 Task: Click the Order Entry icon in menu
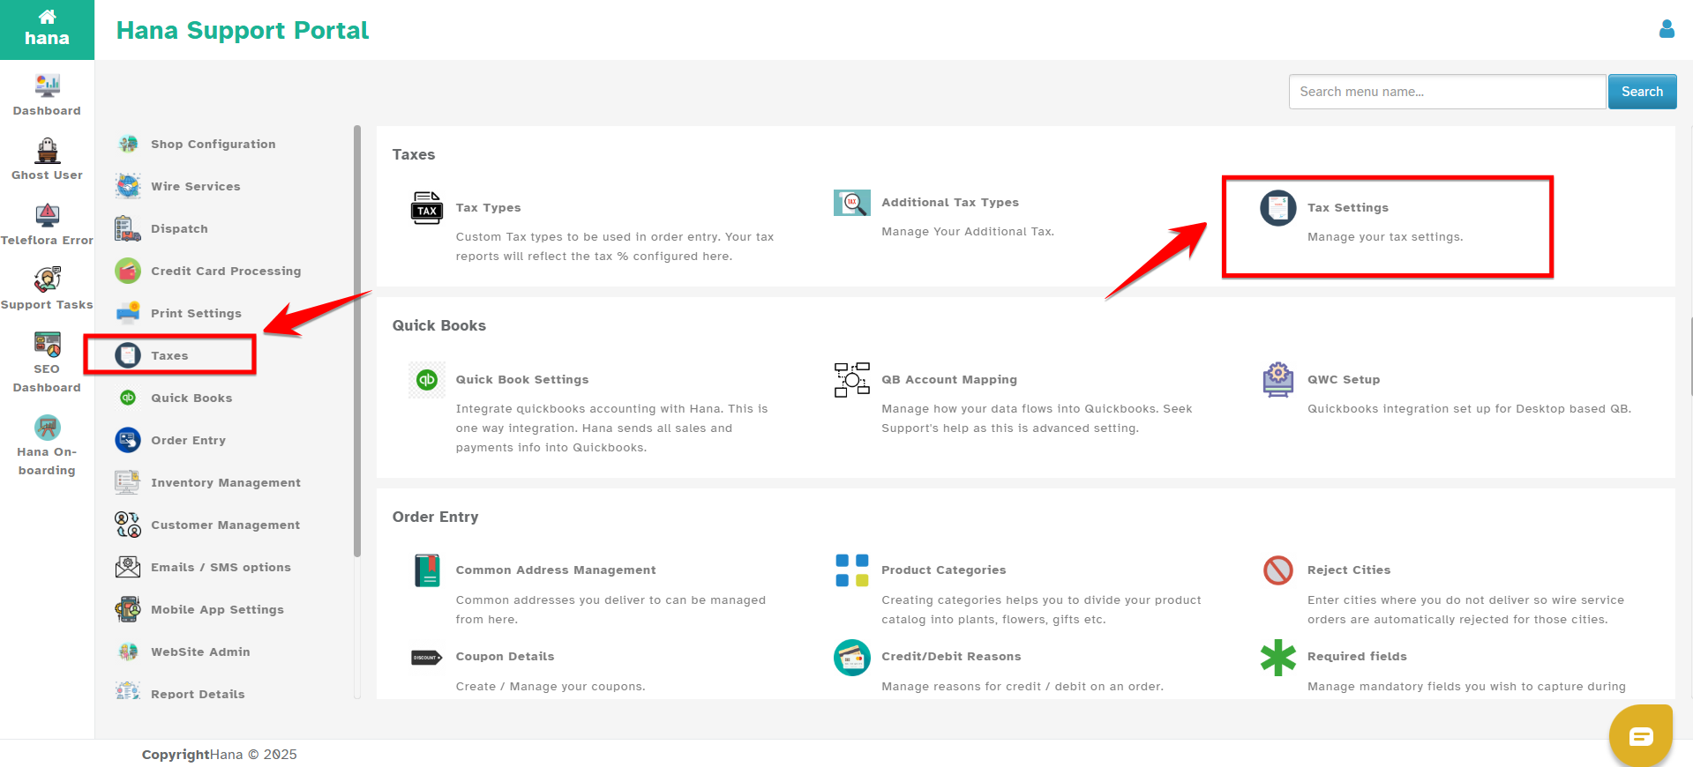tap(128, 440)
